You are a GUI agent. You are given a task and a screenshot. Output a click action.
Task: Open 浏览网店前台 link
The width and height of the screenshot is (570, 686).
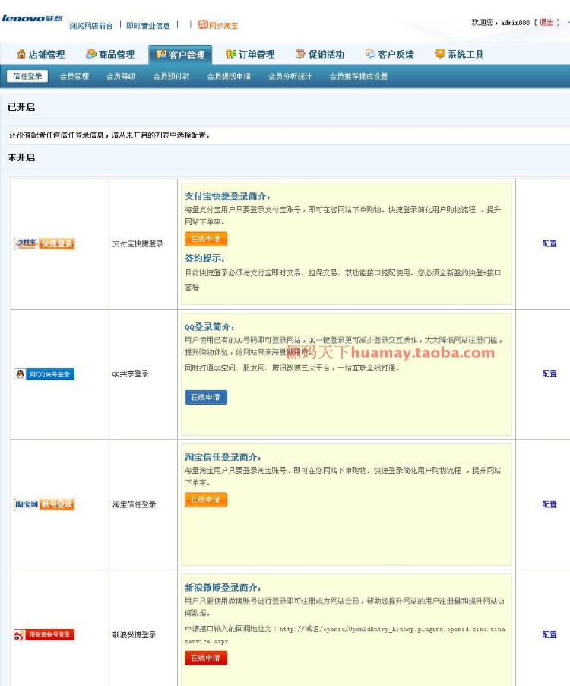pyautogui.click(x=90, y=26)
